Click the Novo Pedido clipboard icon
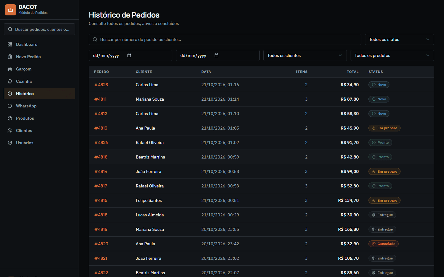 click(x=10, y=57)
